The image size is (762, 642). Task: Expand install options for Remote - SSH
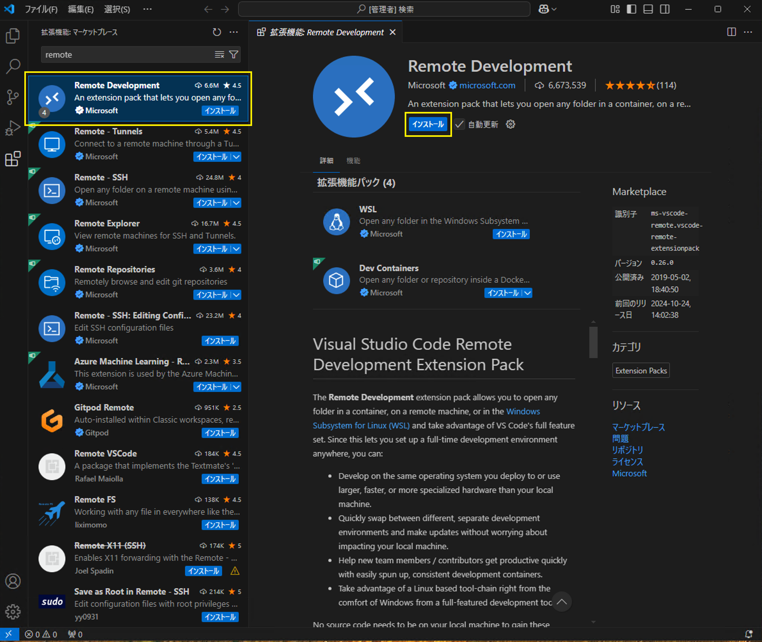[x=236, y=203]
